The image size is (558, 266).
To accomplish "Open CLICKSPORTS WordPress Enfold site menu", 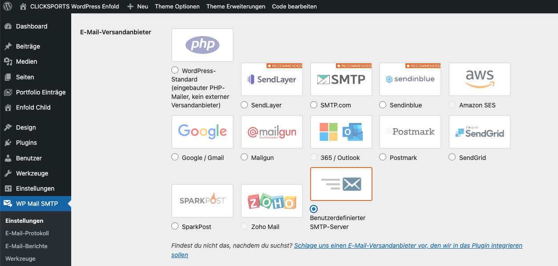I will 69,7.
